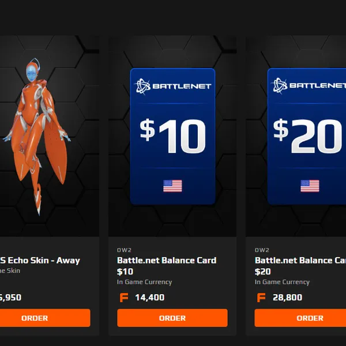Screen dimensions: 346x346
Task: Click the Battle.net logo on $20 card
Action: click(x=309, y=85)
